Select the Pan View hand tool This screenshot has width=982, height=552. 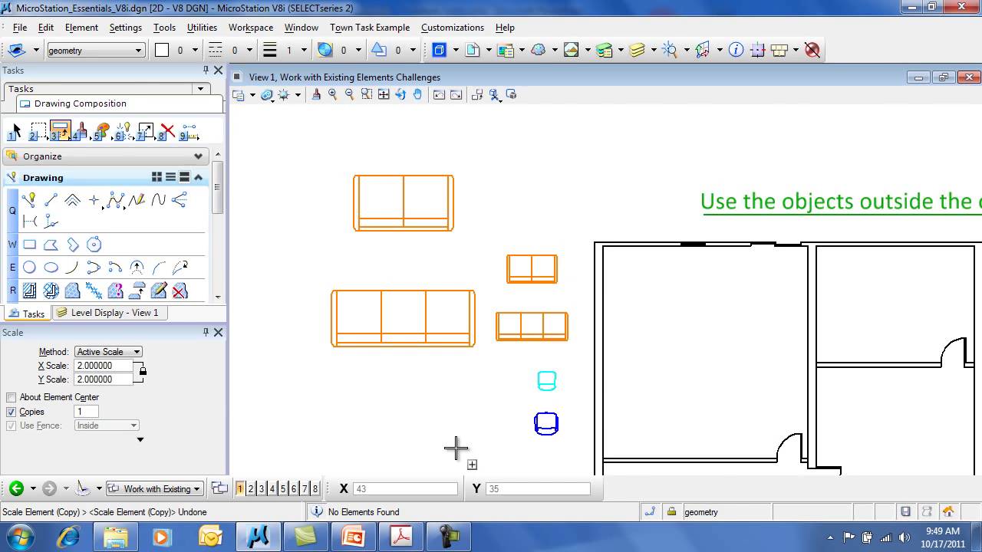417,94
